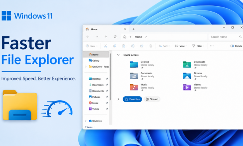This screenshot has height=146, width=243.
Task: Select Pictures in the navigation pane
Action: pyautogui.click(x=95, y=97)
